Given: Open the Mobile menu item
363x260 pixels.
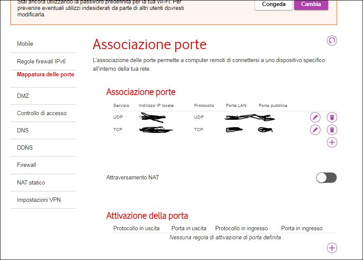Looking at the screenshot, I should pos(25,44).
